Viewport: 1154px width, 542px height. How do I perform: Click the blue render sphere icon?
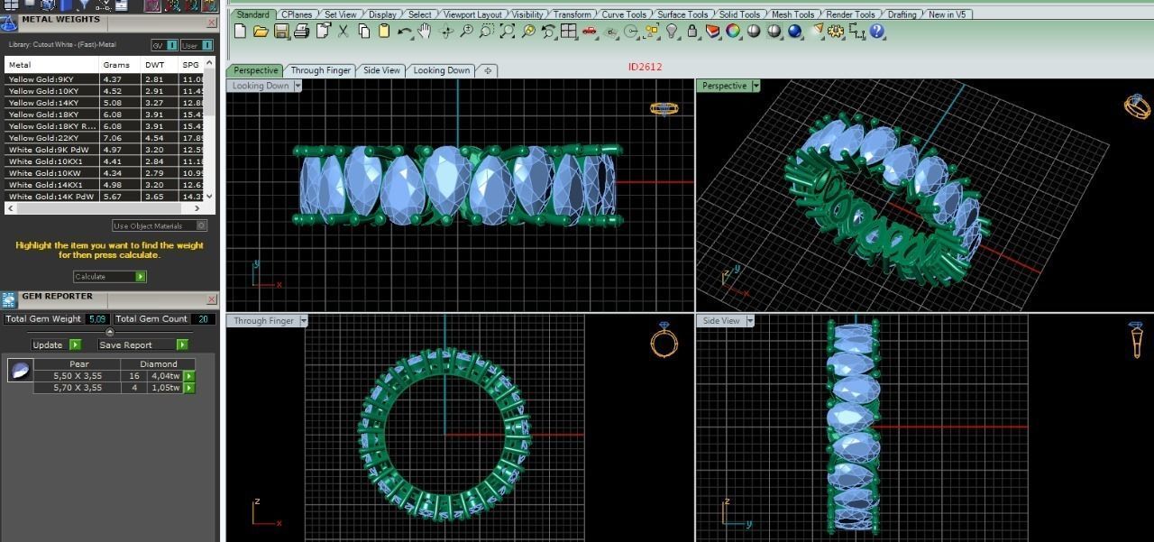pos(794,32)
